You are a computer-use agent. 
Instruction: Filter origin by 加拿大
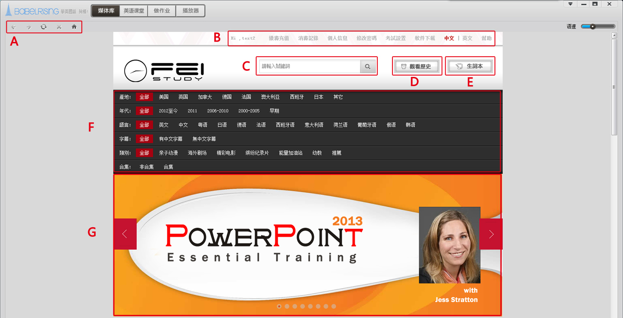[205, 97]
